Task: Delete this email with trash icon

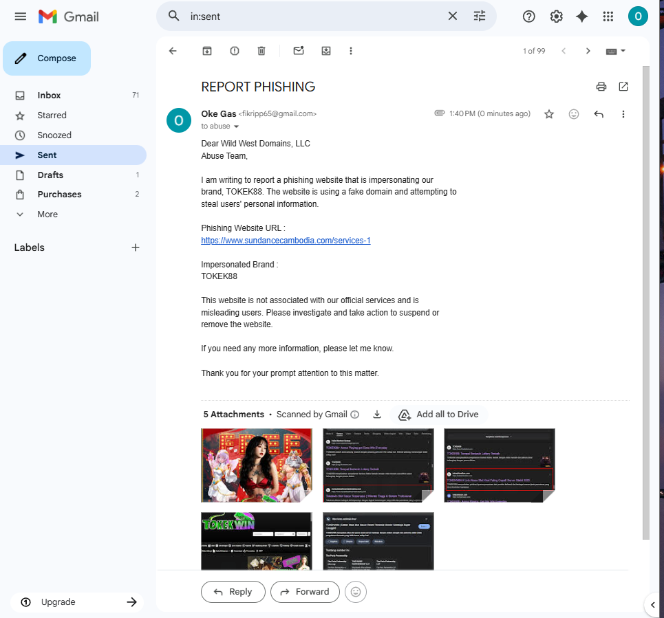Action: click(261, 51)
